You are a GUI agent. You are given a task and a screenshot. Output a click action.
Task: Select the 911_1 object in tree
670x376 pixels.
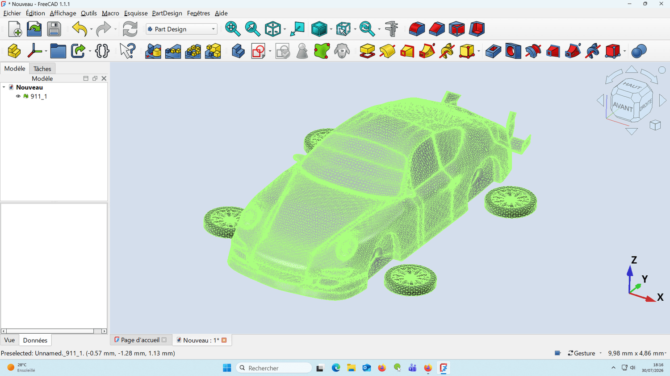coord(39,96)
